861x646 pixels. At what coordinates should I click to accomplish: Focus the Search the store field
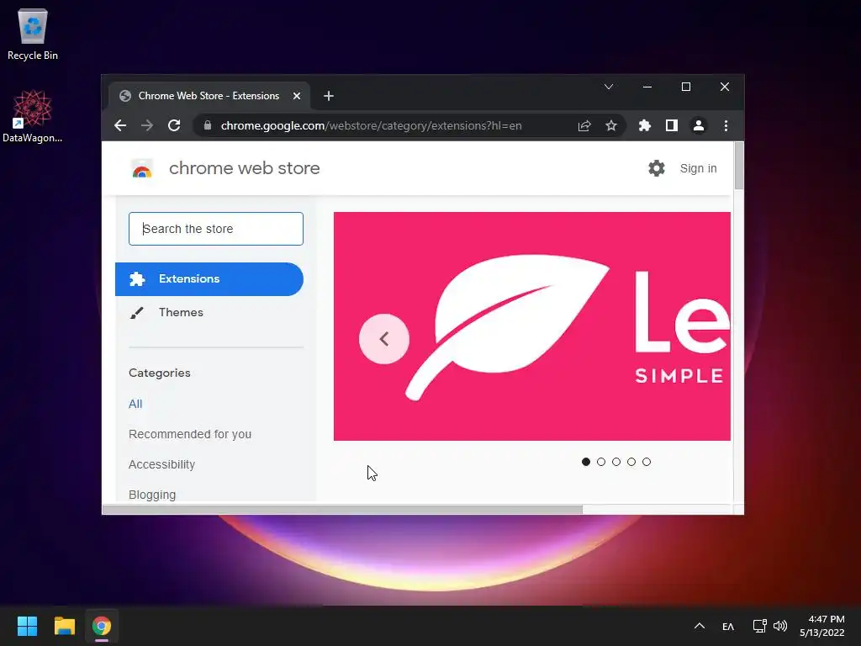216,229
